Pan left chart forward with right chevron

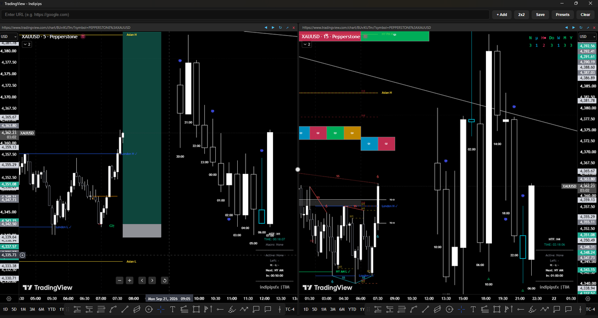pyautogui.click(x=152, y=280)
